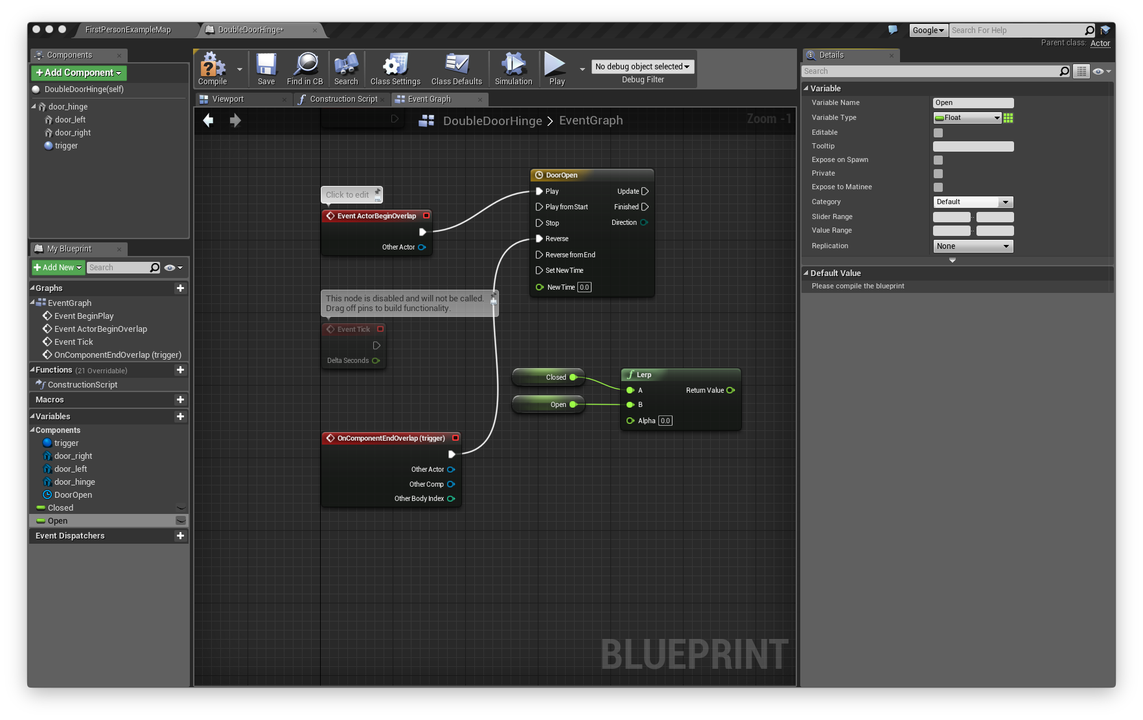
Task: Enable the Editable checkbox
Action: click(x=938, y=133)
